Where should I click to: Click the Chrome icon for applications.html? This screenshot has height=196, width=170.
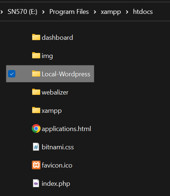click(x=36, y=128)
